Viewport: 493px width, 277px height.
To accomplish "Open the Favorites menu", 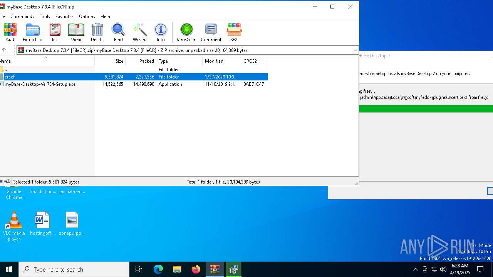I will [x=64, y=17].
